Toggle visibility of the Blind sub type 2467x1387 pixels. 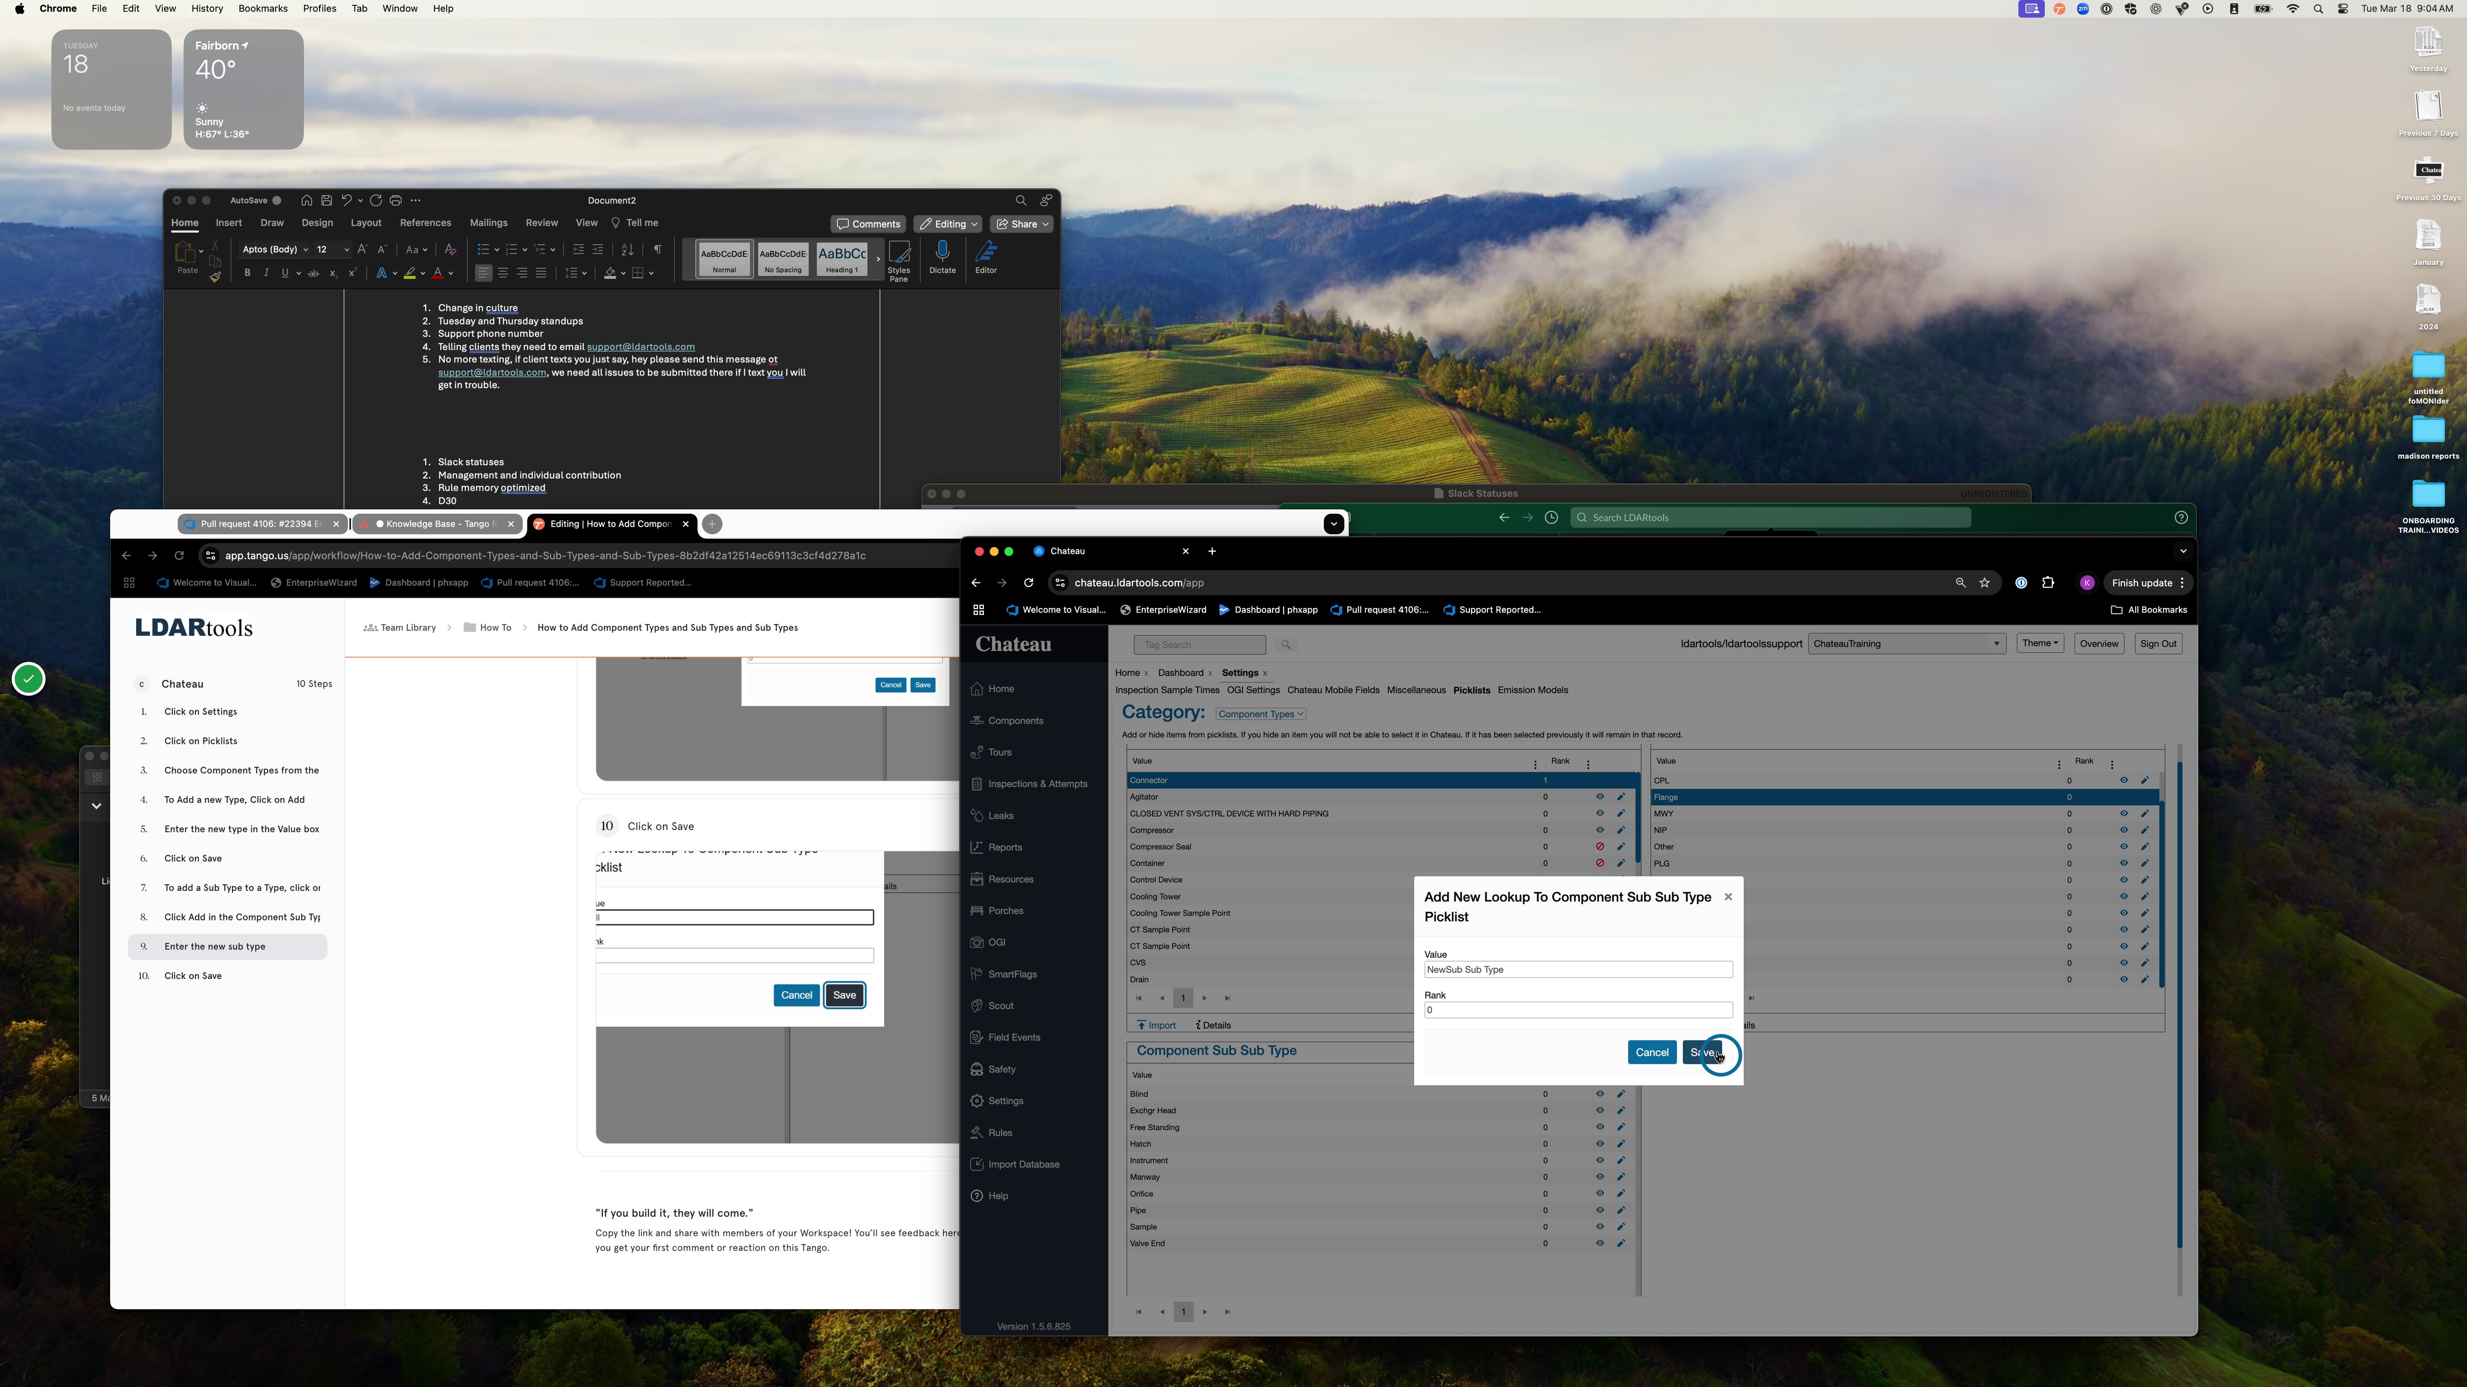click(1599, 1094)
